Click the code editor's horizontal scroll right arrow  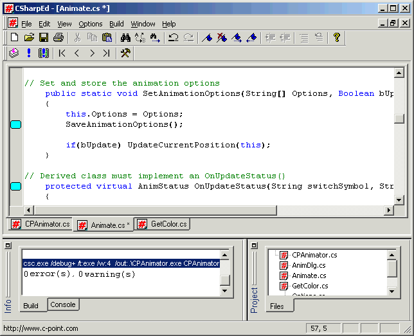388,210
